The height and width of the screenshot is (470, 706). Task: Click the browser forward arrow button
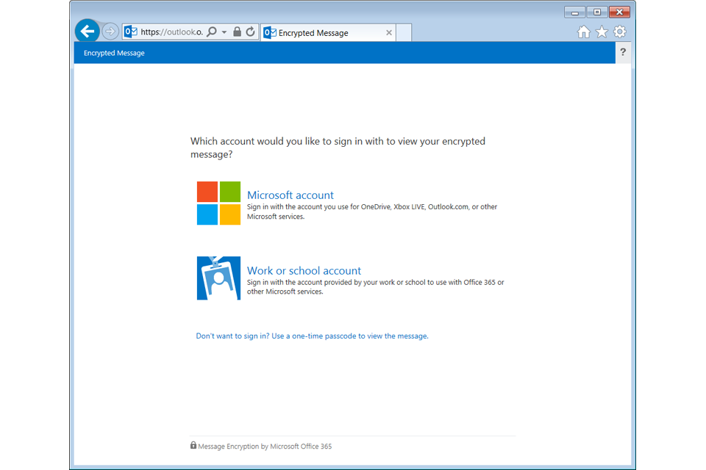click(110, 32)
